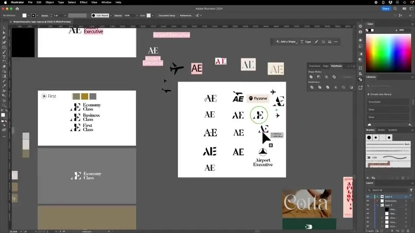Click the Share button

(386, 9)
